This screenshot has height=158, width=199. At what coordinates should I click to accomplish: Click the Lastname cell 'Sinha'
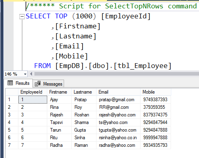(84, 138)
